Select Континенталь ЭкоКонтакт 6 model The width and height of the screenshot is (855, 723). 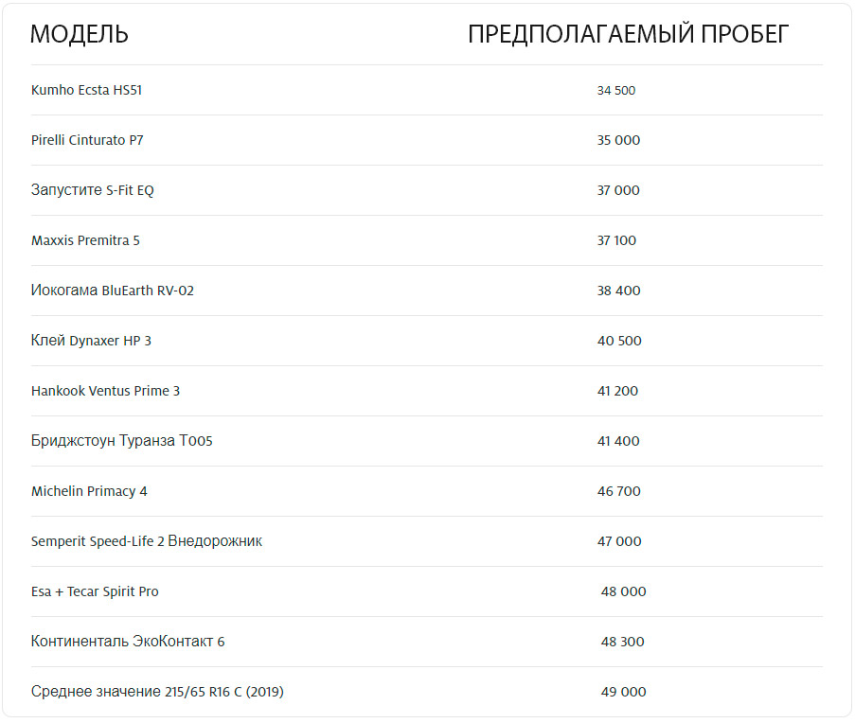(128, 642)
